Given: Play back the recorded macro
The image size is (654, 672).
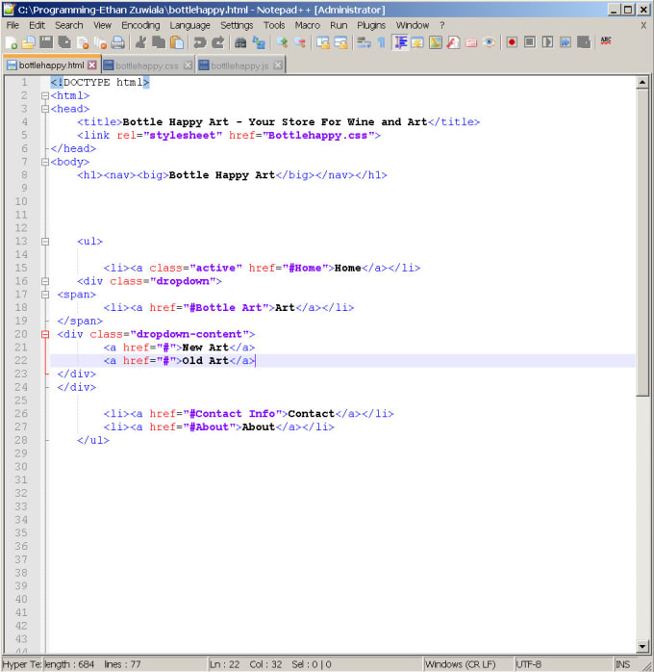Looking at the screenshot, I should (547, 42).
